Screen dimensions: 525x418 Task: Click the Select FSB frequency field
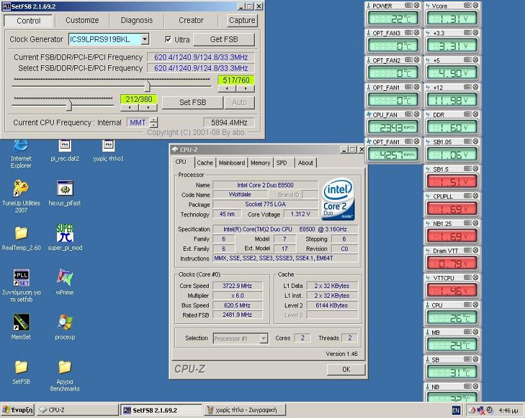tap(201, 68)
